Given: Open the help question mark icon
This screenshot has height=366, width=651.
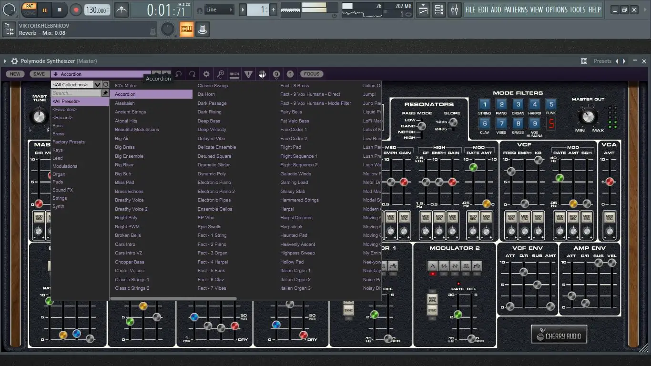Looking at the screenshot, I should click(290, 74).
